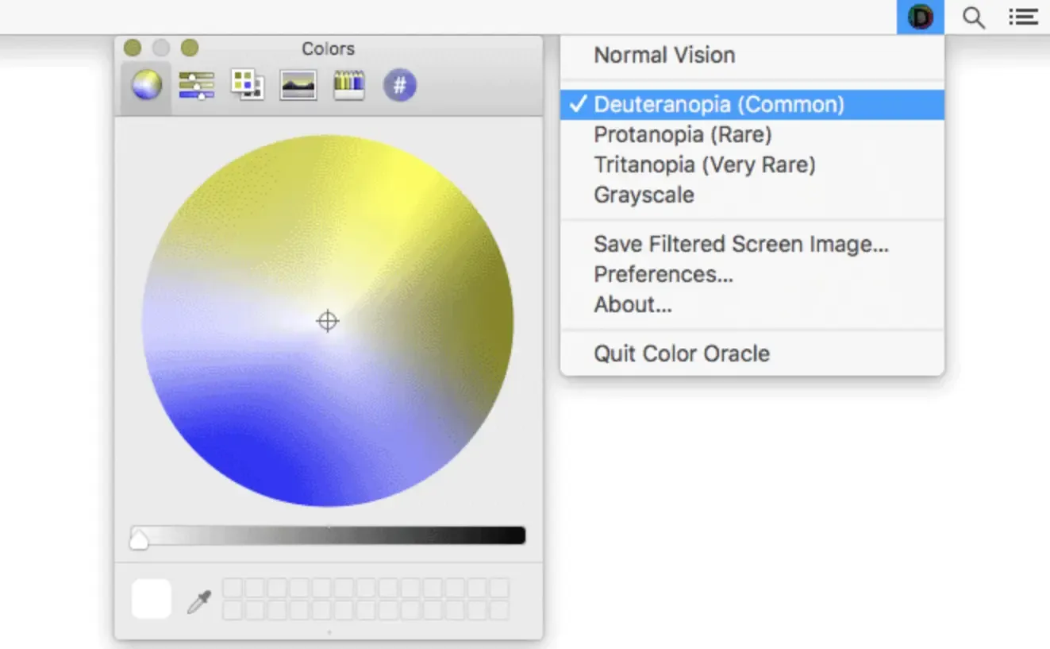Image resolution: width=1050 pixels, height=649 pixels.
Task: Click Save Filtered Screen Image...
Action: [x=740, y=244]
